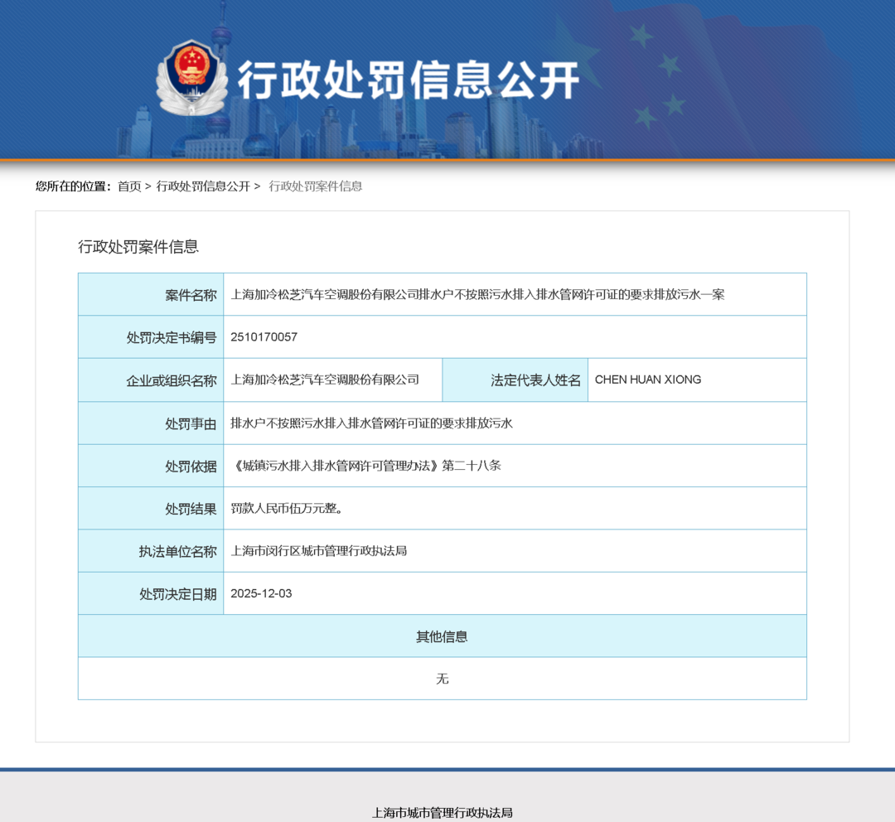895x822 pixels.
Task: Click the 行政处罚案件信息 section heading
Action: coord(138,247)
